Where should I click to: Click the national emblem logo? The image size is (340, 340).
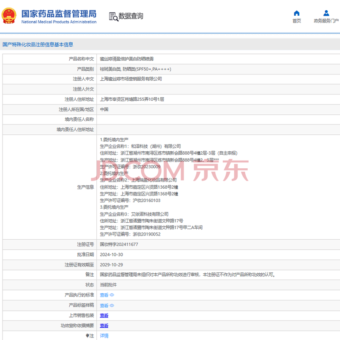[x=9, y=16]
